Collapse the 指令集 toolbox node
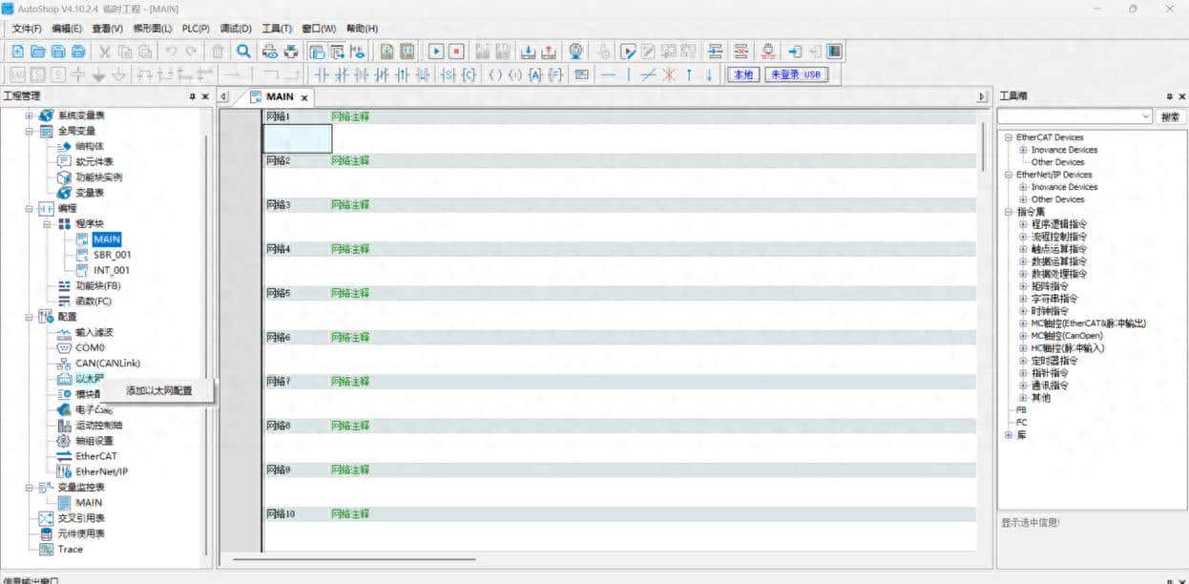The width and height of the screenshot is (1189, 584). pos(1008,212)
